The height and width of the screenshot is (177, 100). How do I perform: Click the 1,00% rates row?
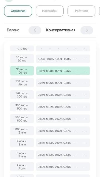point(63,59)
